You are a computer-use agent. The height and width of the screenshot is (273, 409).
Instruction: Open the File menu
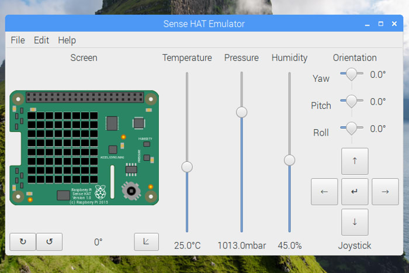(18, 40)
